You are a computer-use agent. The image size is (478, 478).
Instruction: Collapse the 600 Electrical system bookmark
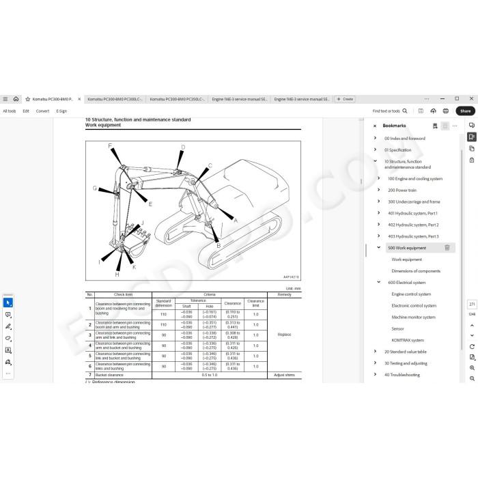[379, 282]
